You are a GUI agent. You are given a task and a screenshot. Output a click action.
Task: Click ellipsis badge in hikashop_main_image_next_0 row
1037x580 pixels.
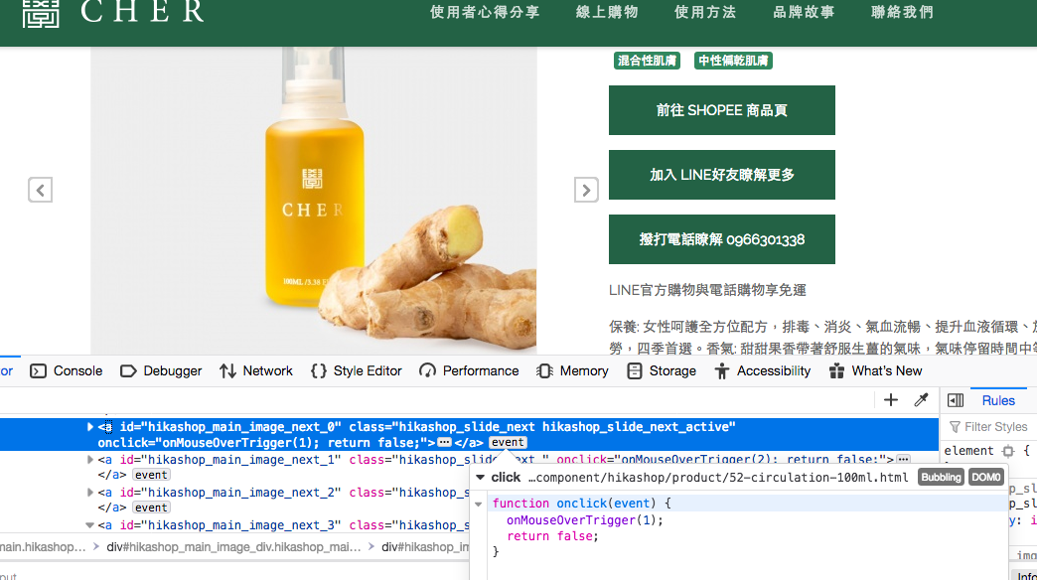[x=444, y=442]
